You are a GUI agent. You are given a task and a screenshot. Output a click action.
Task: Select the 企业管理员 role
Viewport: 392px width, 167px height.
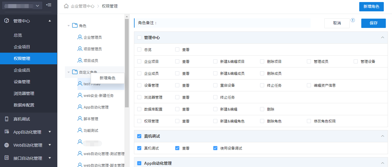point(93,37)
